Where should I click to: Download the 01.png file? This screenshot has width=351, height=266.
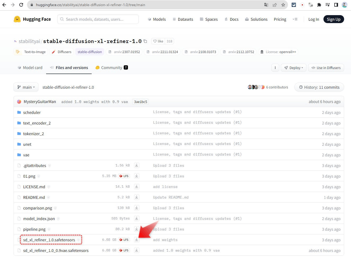[136, 176]
